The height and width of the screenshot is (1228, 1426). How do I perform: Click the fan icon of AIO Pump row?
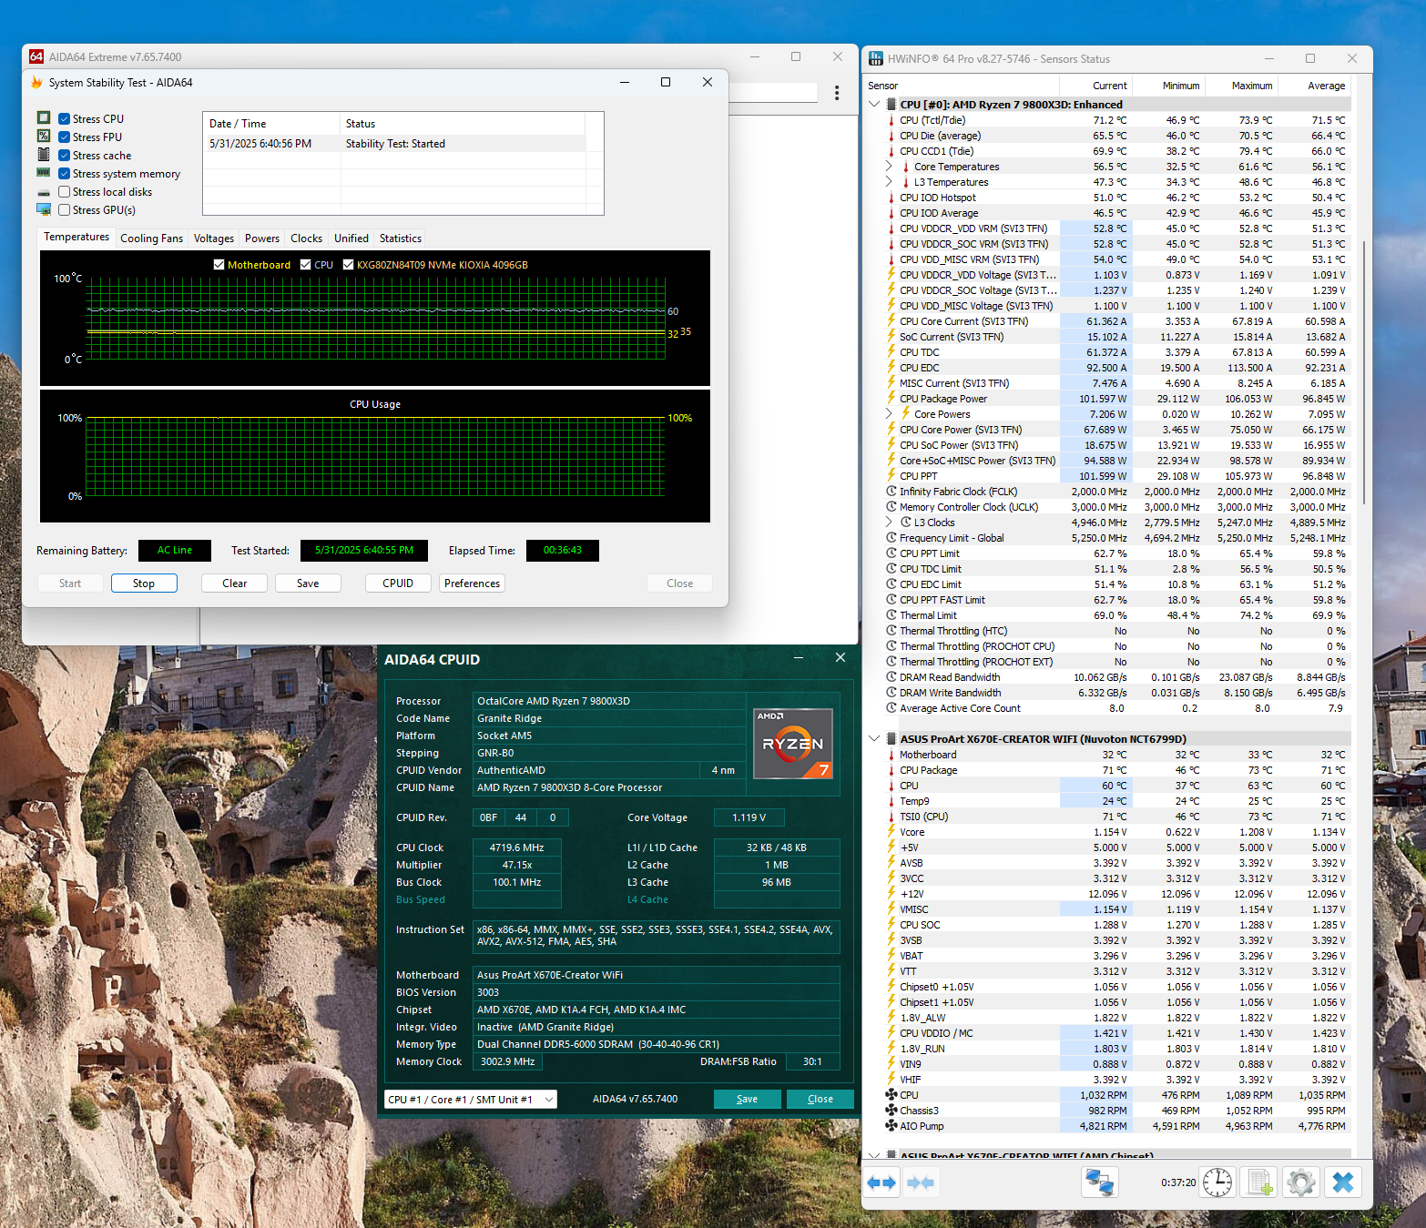click(x=891, y=1126)
